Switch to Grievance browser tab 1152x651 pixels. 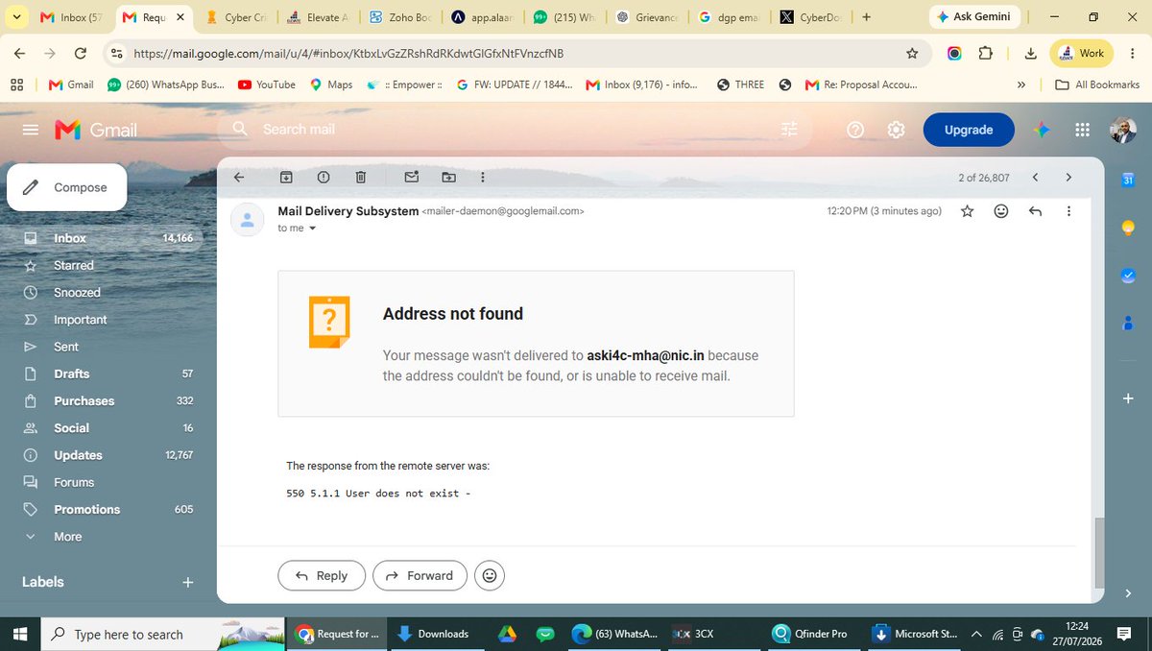[x=649, y=17]
